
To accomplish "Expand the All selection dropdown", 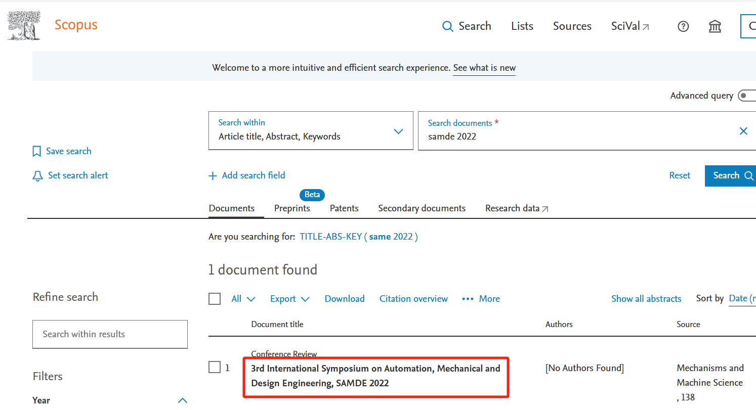I will pyautogui.click(x=243, y=299).
